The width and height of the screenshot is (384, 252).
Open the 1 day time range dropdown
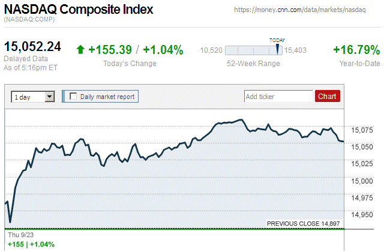coord(32,96)
